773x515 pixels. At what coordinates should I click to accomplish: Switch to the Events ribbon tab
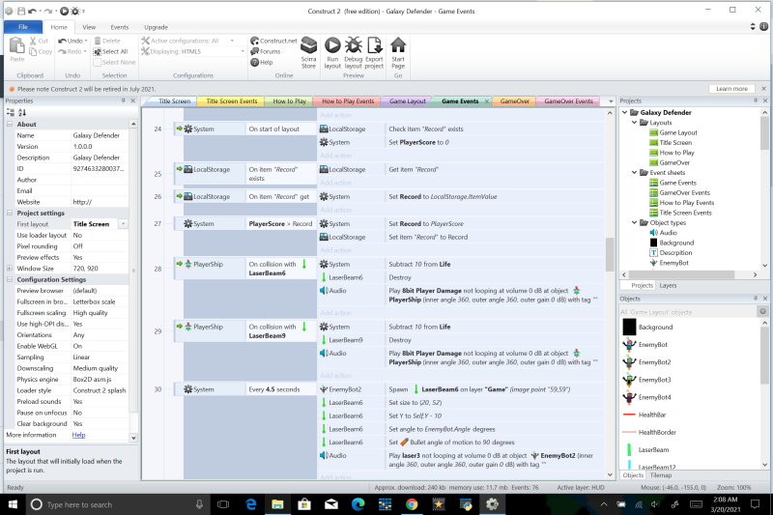[x=119, y=27]
